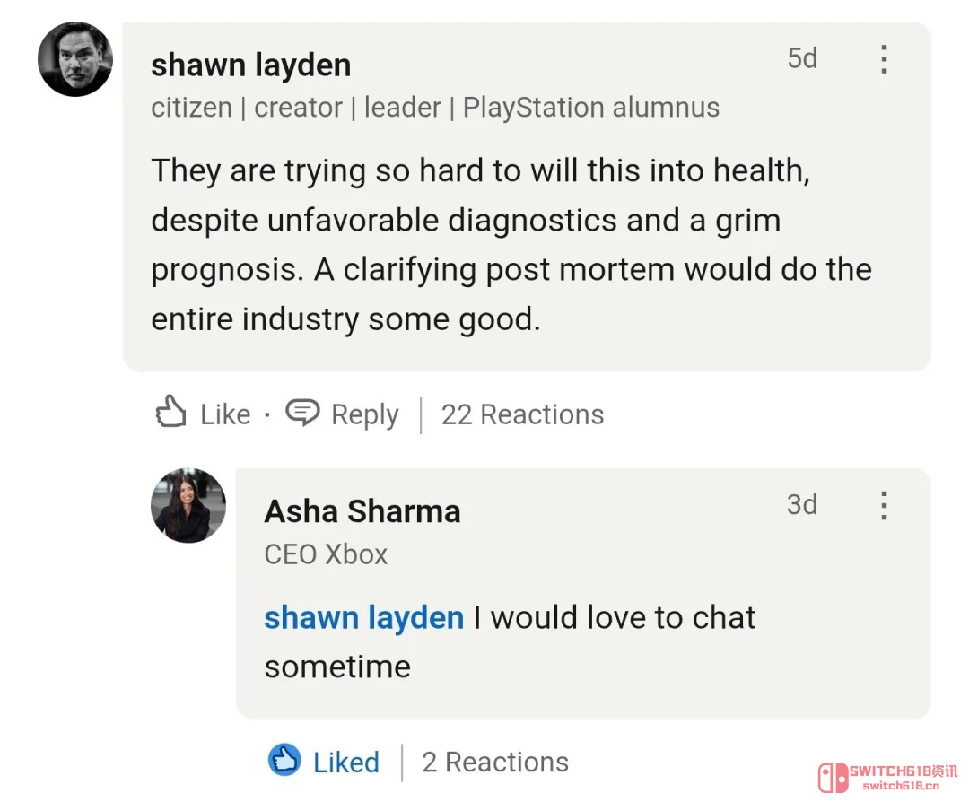View the 22 Reactions list
The image size is (969, 802).
tap(522, 414)
